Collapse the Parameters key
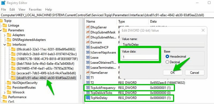 point(1,30)
